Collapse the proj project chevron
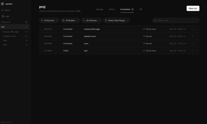Viewport: 207px width, 124px height. pyautogui.click(x=26, y=27)
